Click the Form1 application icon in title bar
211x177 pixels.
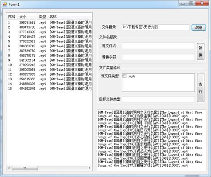tap(5, 4)
